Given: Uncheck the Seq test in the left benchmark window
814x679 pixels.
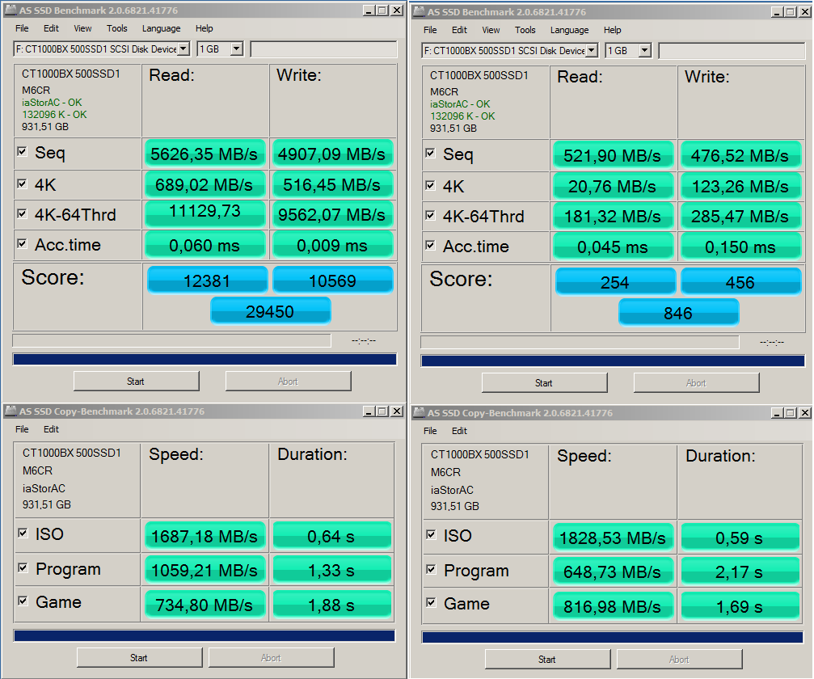Looking at the screenshot, I should [x=22, y=151].
